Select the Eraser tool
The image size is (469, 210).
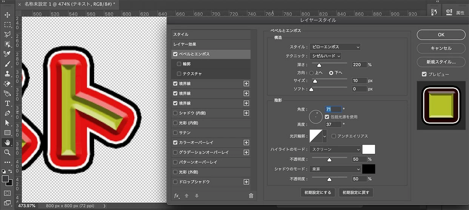[7, 83]
